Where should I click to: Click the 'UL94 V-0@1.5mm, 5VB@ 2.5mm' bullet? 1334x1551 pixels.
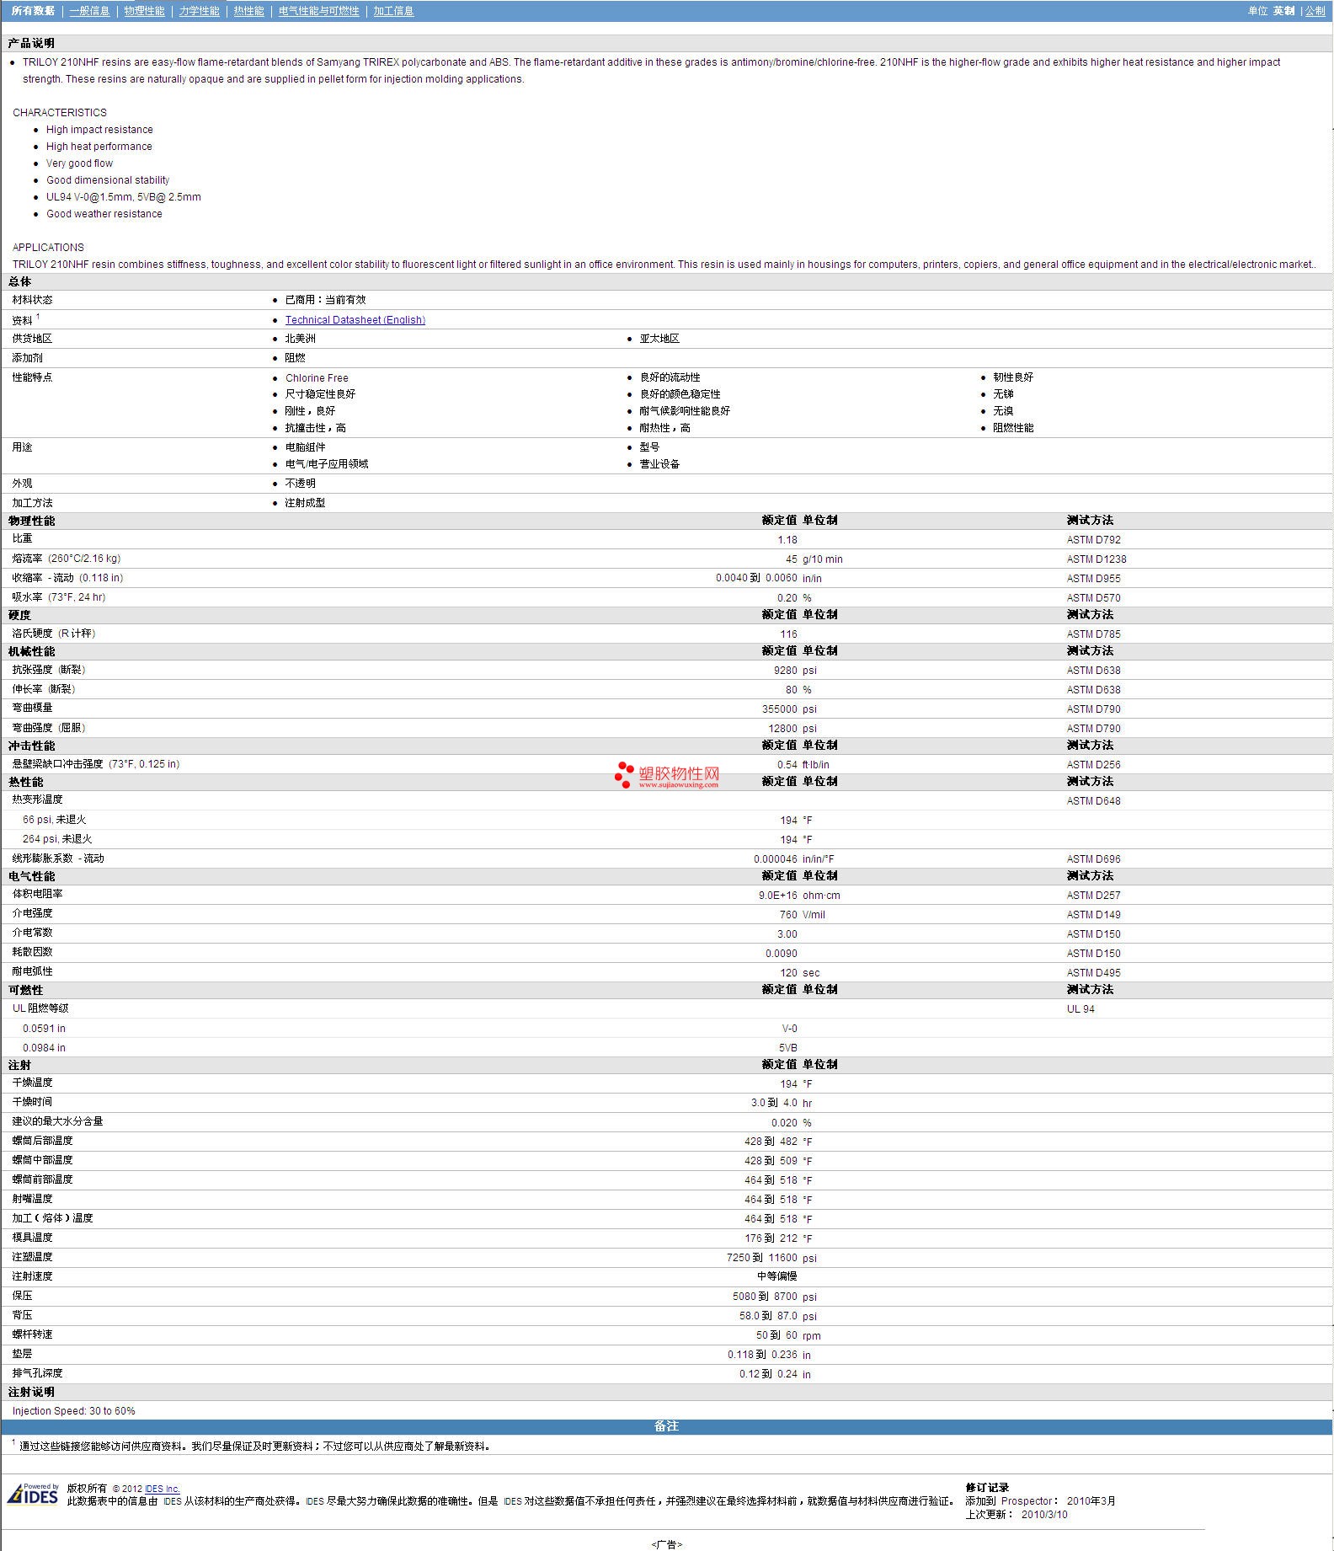pyautogui.click(x=124, y=197)
